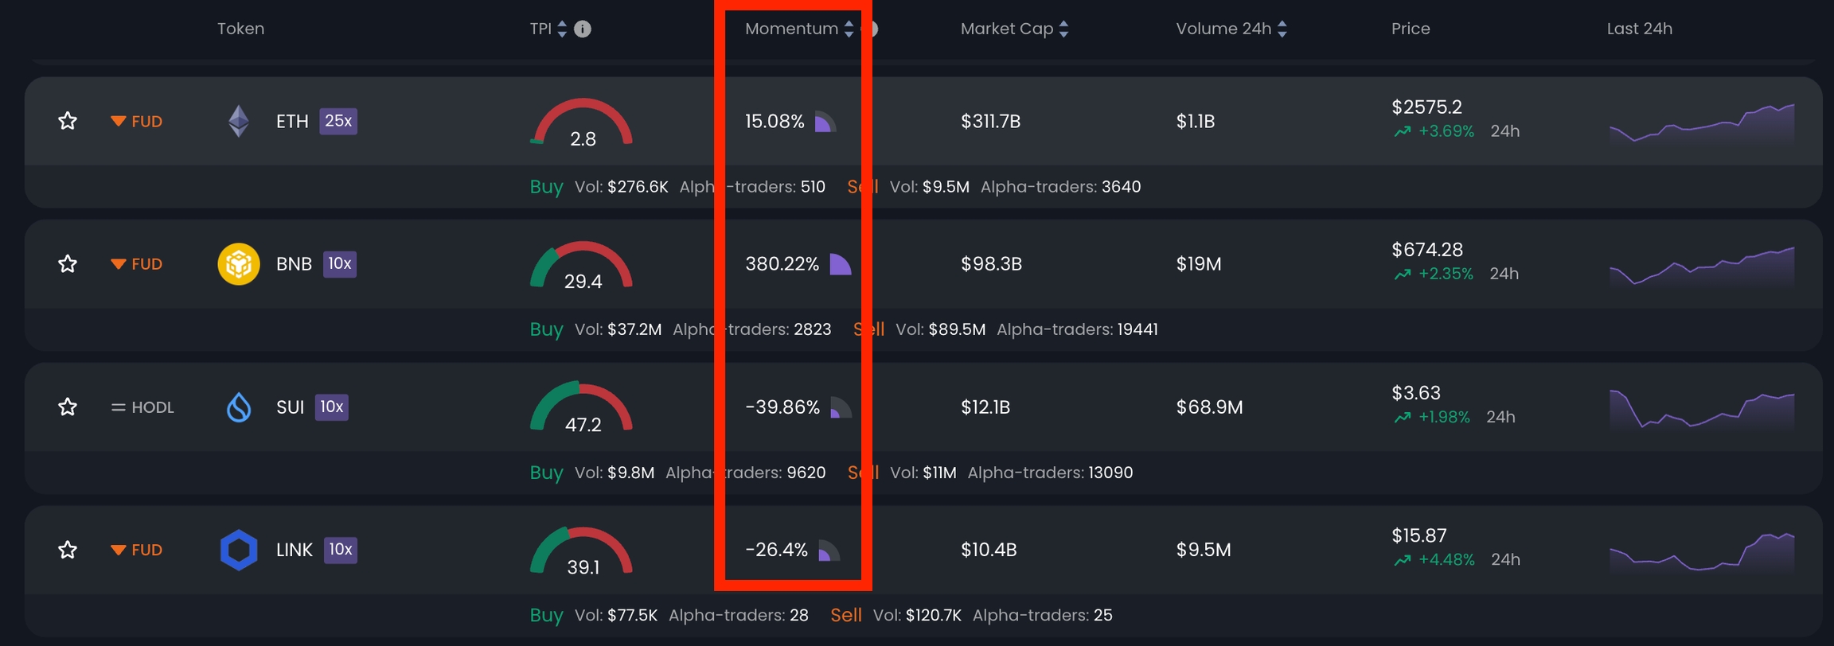Click the Momentum column header
This screenshot has height=646, width=1834.
(x=791, y=29)
